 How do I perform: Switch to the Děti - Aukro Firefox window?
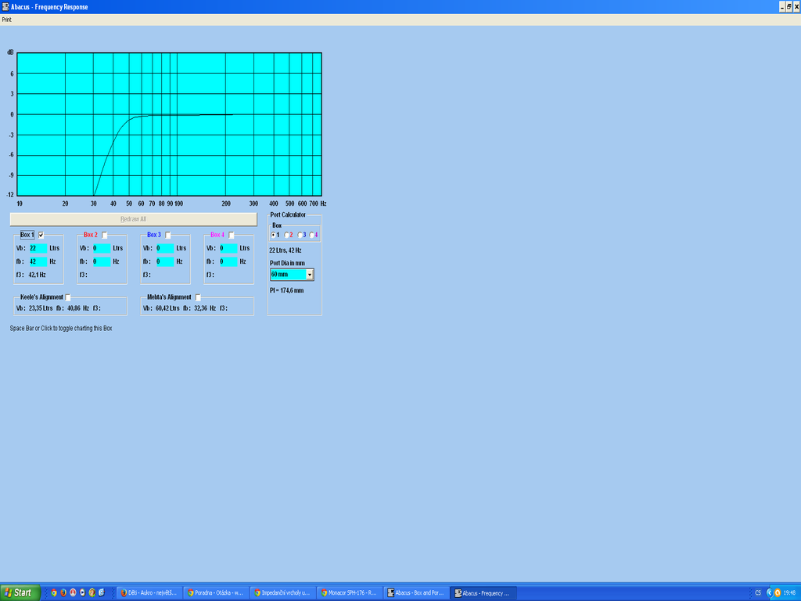[149, 593]
